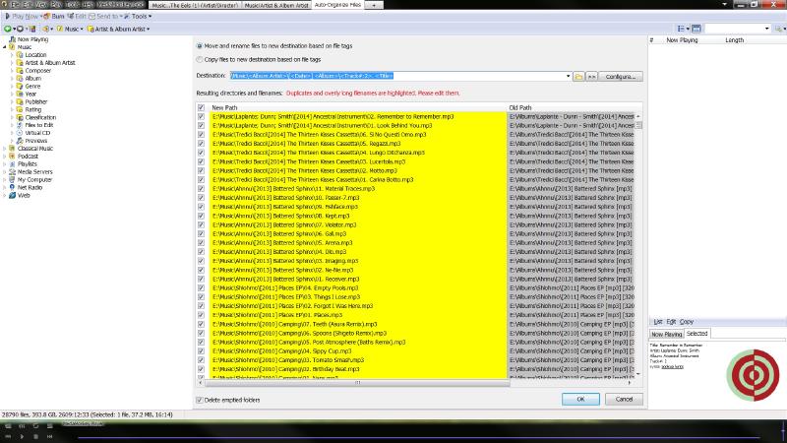The width and height of the screenshot is (787, 443).
Task: Open a new tab with plus button
Action: point(374,5)
